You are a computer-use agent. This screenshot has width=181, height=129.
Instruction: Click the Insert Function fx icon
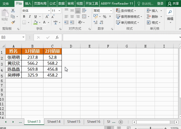(x=57, y=37)
